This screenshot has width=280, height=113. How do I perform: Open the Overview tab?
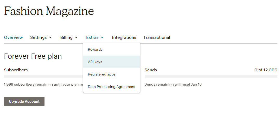point(13,37)
